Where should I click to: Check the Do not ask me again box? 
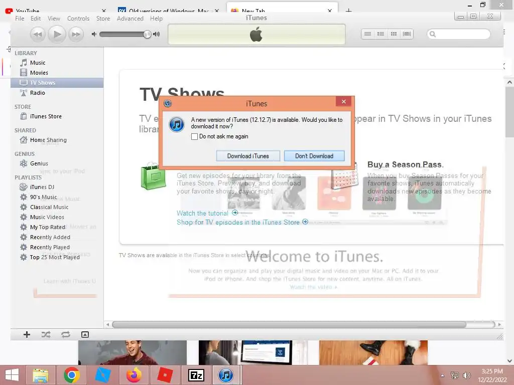click(194, 136)
